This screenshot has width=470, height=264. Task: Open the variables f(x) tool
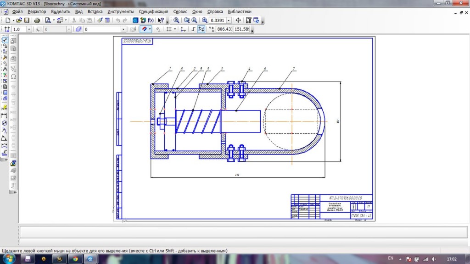tap(151, 20)
